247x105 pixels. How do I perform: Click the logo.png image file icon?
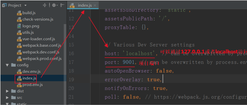(x=19, y=26)
